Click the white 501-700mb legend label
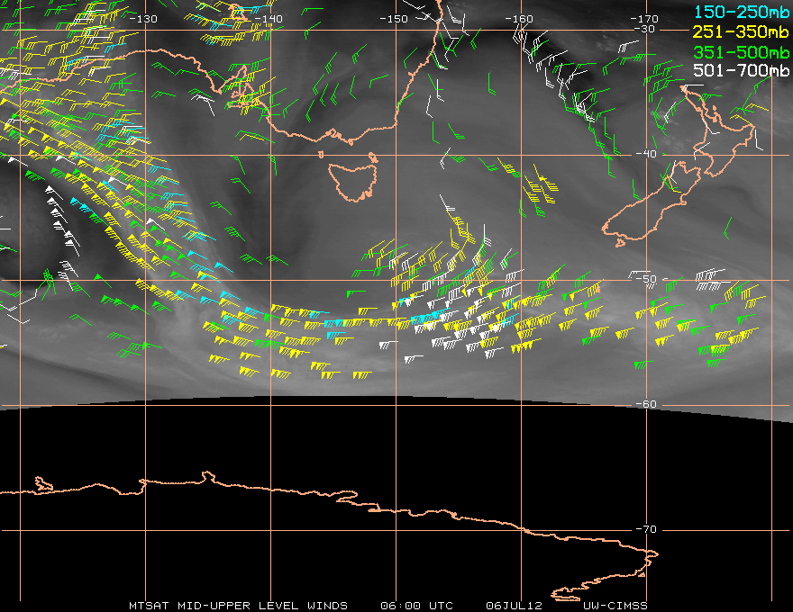The height and width of the screenshot is (612, 793). click(741, 70)
